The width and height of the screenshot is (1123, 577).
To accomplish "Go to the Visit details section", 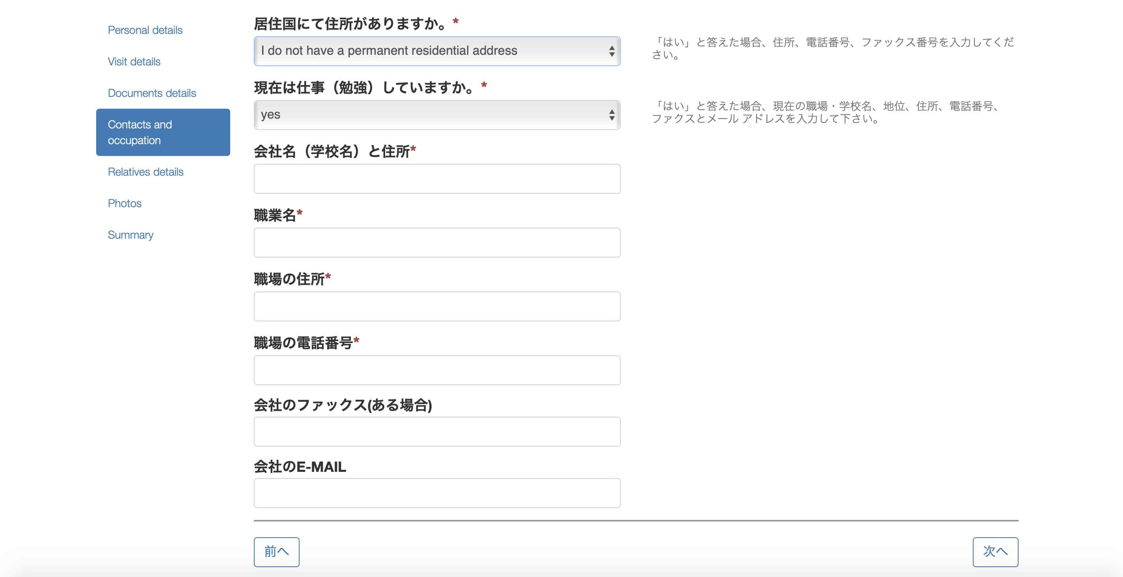I will click(x=134, y=61).
